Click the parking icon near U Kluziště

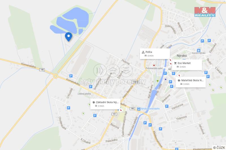tap(68, 108)
